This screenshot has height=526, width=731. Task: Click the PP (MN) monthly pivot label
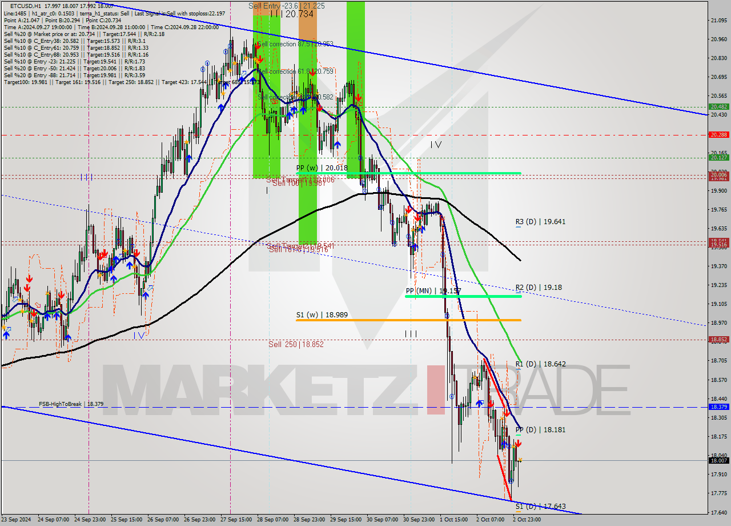433,291
